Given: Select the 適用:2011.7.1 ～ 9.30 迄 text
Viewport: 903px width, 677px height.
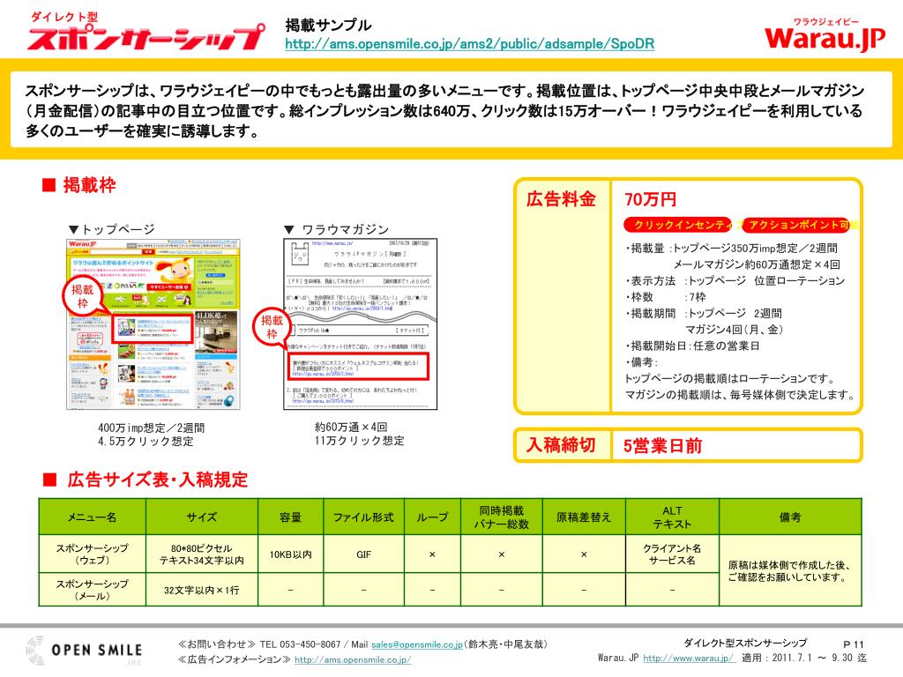Looking at the screenshot, I should tap(804, 658).
